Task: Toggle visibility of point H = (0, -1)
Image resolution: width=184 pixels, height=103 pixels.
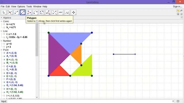Action: [4, 89]
